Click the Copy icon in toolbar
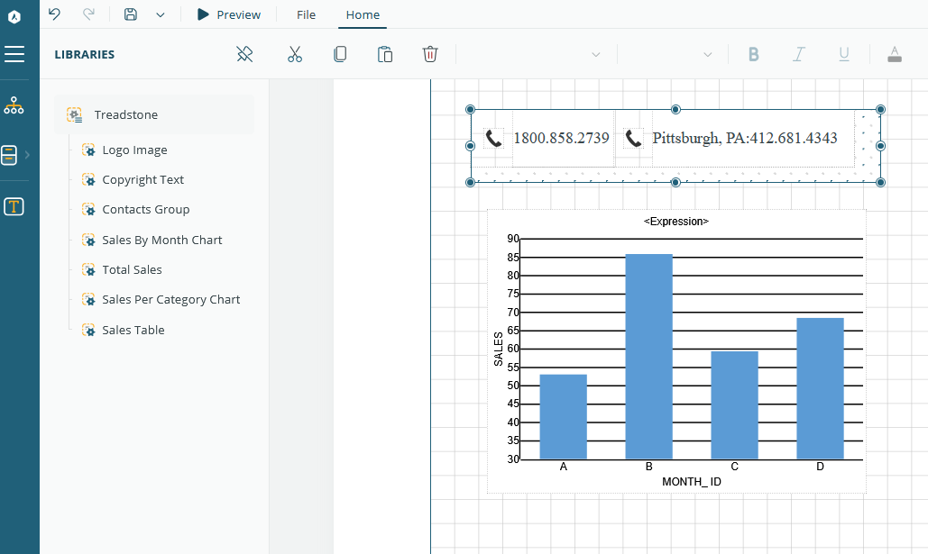The image size is (928, 554). click(340, 54)
